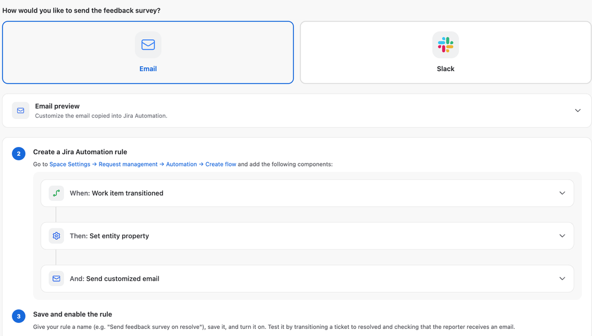The height and width of the screenshot is (336, 592).
Task: Expand the And: Send customized email chevron
Action: (562, 279)
